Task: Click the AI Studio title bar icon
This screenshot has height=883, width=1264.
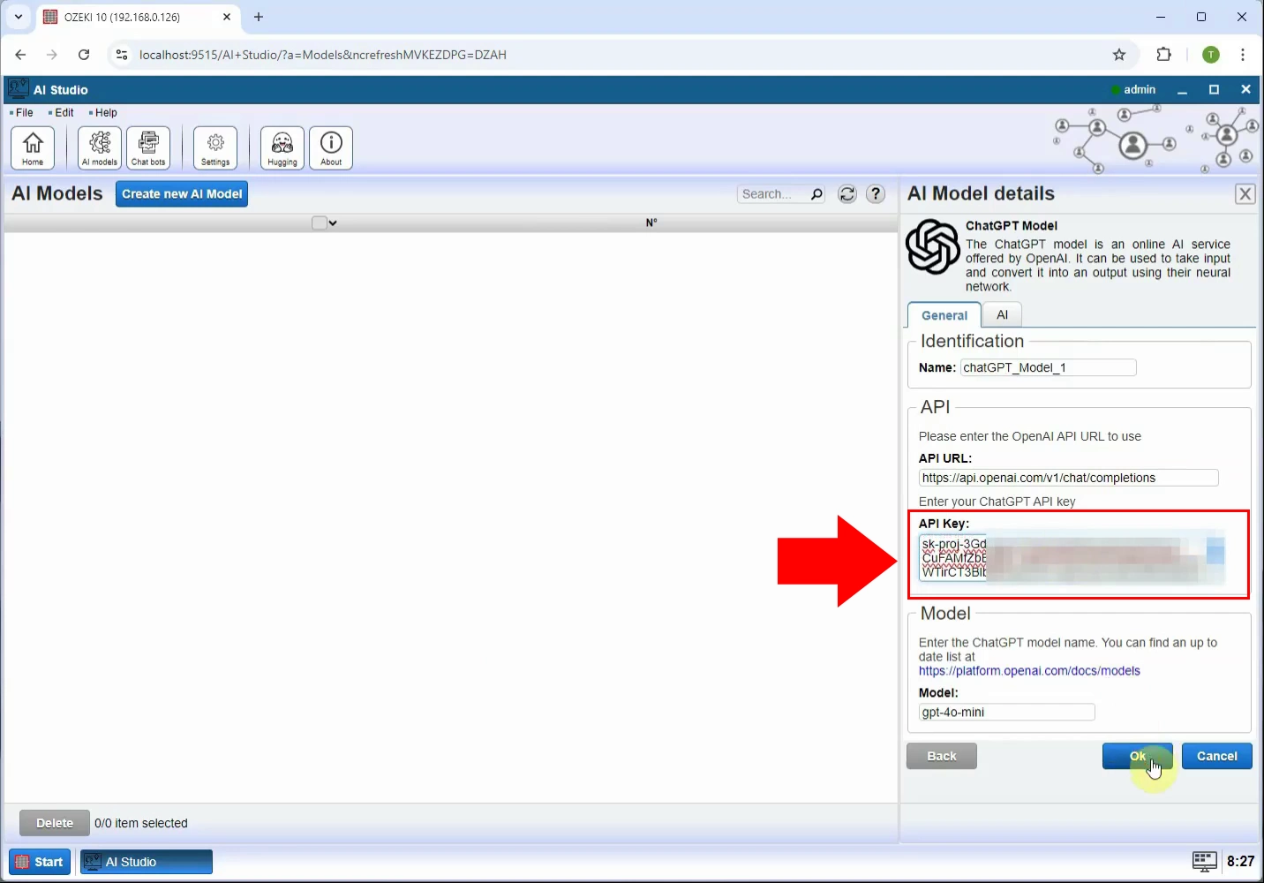Action: click(18, 88)
